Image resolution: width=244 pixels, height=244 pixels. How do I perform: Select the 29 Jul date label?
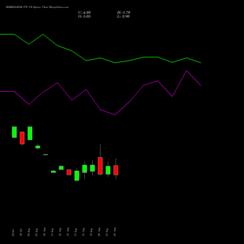coord(13,233)
